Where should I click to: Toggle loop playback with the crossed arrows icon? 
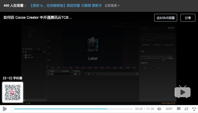[x=186, y=109]
